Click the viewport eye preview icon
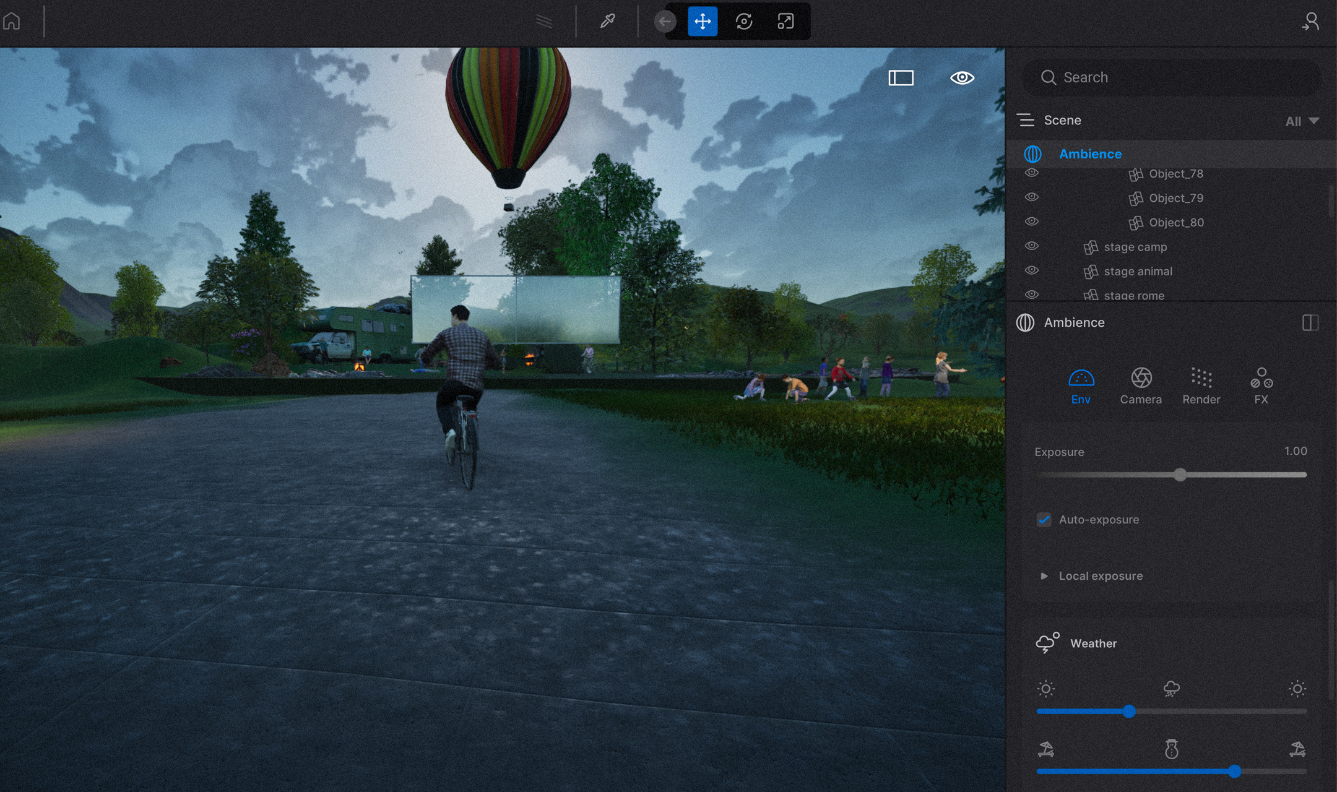This screenshot has height=792, width=1337. pos(962,77)
